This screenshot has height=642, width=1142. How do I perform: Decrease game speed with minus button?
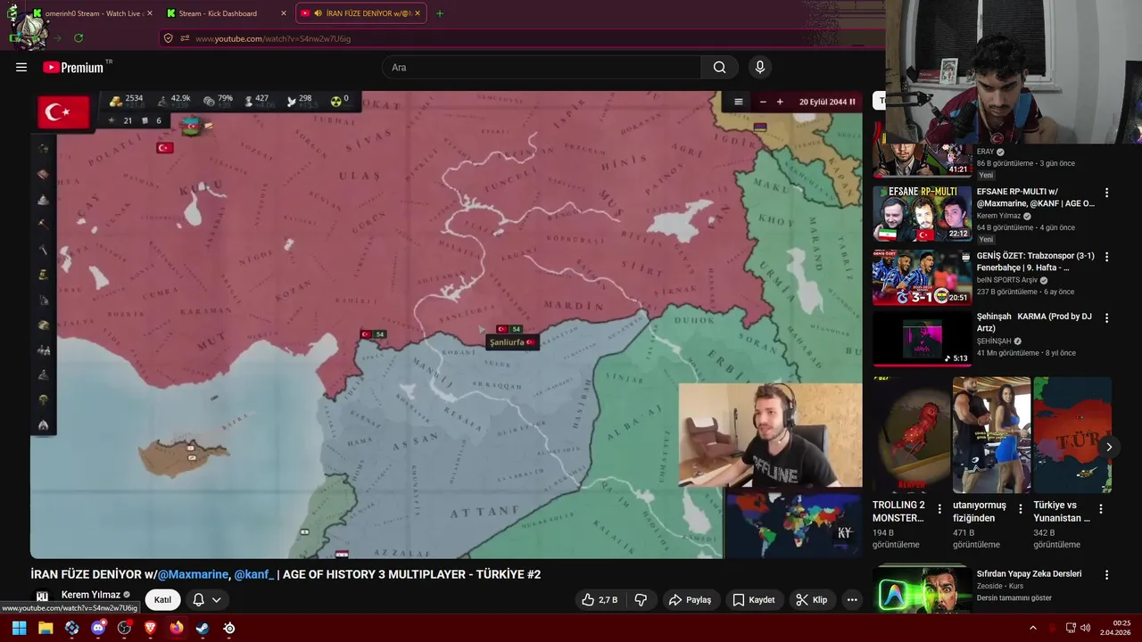pyautogui.click(x=763, y=102)
